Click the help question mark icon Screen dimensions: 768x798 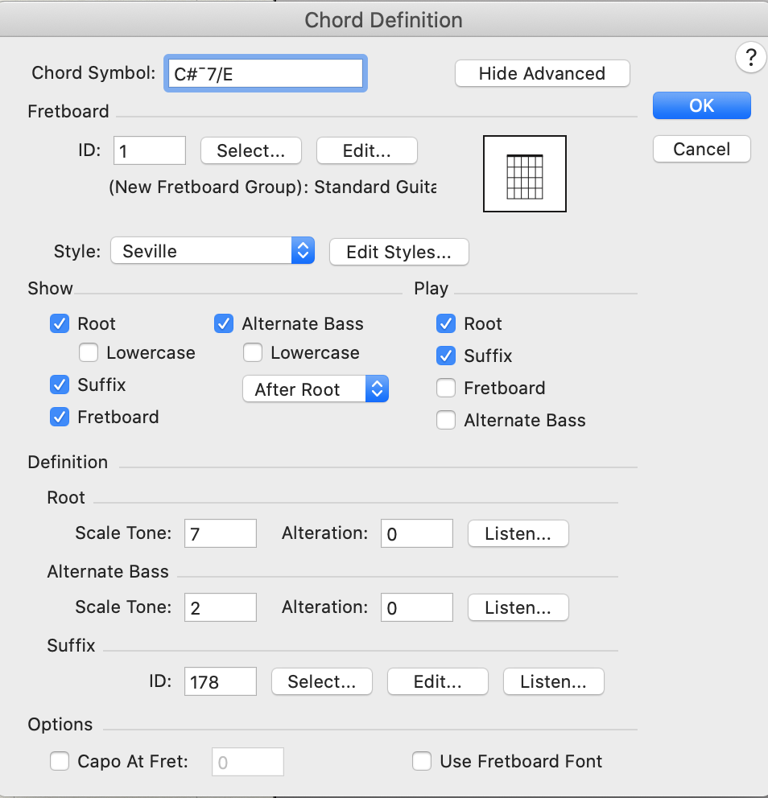click(750, 57)
